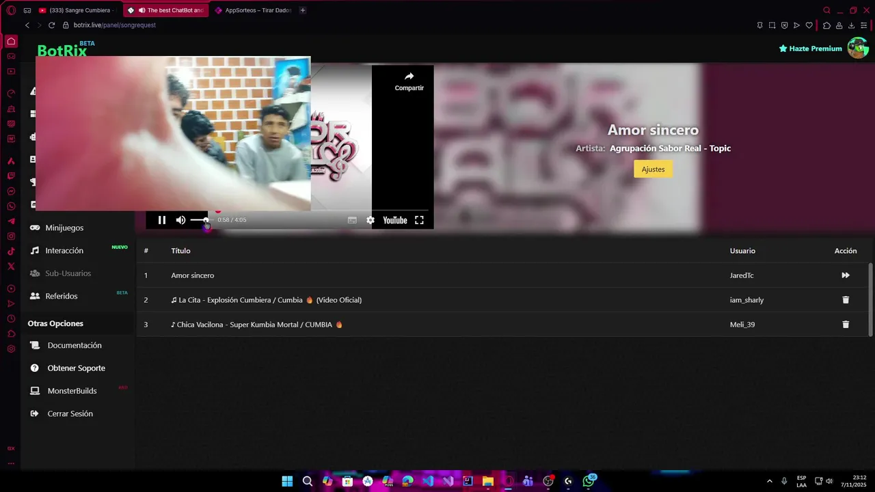Click Cerrar Sesión to log out
875x492 pixels.
[x=70, y=413]
